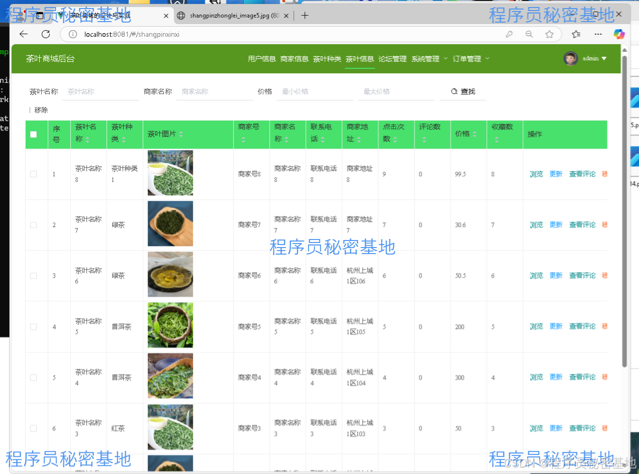Sort by 点击次数 column arrows
639x474 pixels.
(395, 139)
